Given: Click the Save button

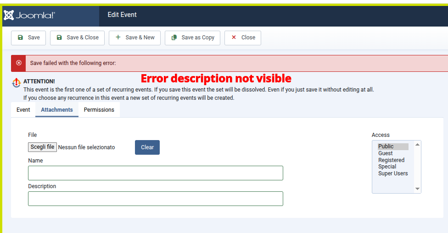Looking at the screenshot, I should (28, 38).
